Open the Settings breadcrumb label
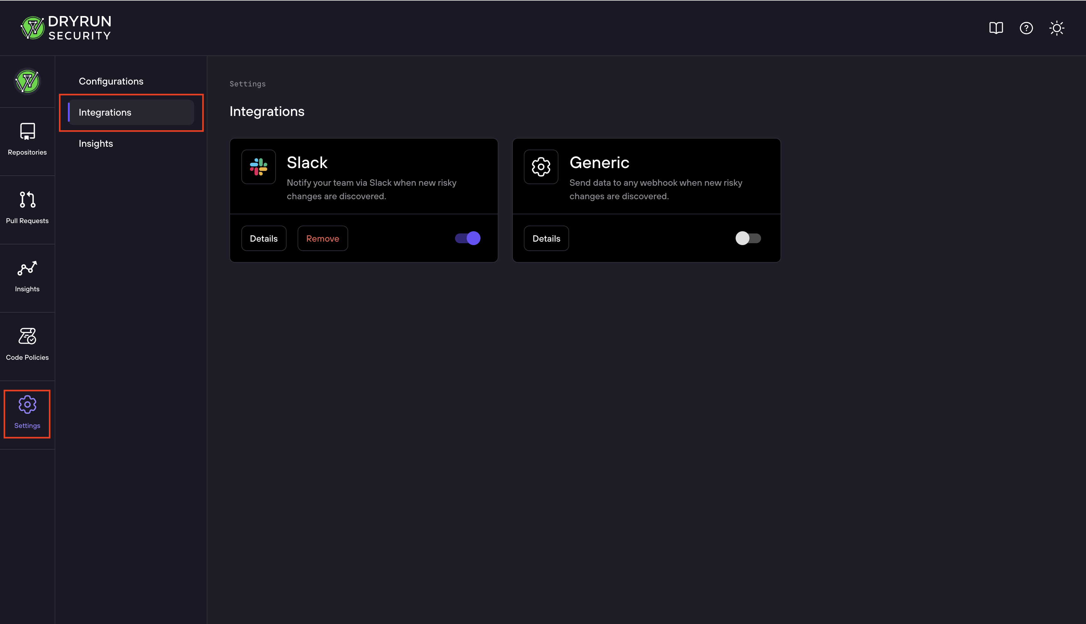The height and width of the screenshot is (624, 1086). click(247, 84)
